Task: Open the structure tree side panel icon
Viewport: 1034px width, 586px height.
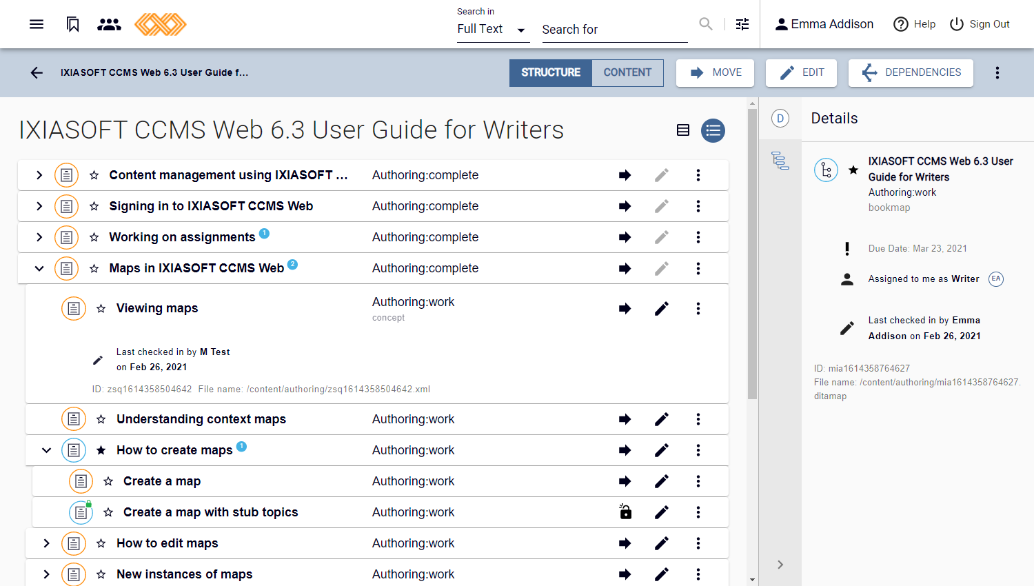Action: pos(780,161)
